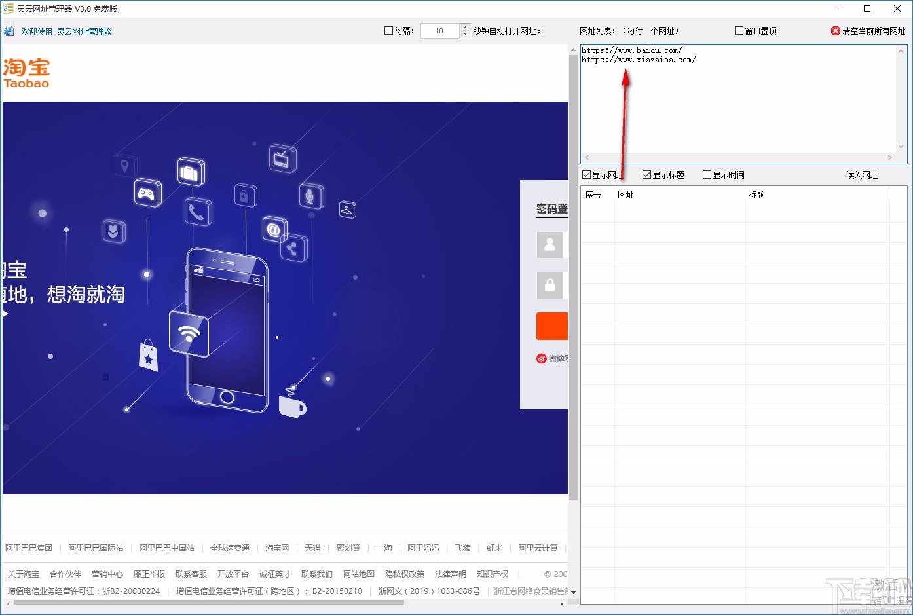Click the Weibo login icon
This screenshot has width=913, height=615.
(x=542, y=358)
